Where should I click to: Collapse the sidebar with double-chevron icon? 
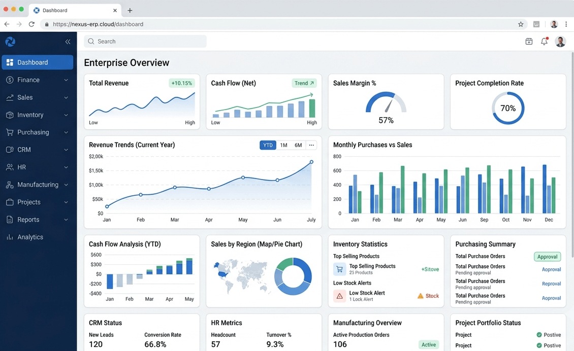(x=68, y=42)
